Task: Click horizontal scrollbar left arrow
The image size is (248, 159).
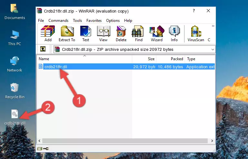Action: coord(39,141)
